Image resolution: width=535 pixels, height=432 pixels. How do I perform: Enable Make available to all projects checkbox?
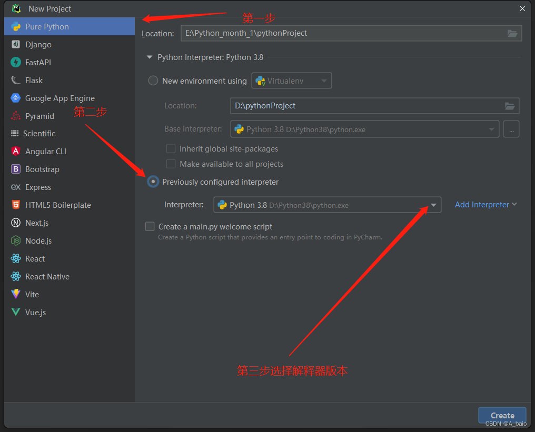coord(171,164)
